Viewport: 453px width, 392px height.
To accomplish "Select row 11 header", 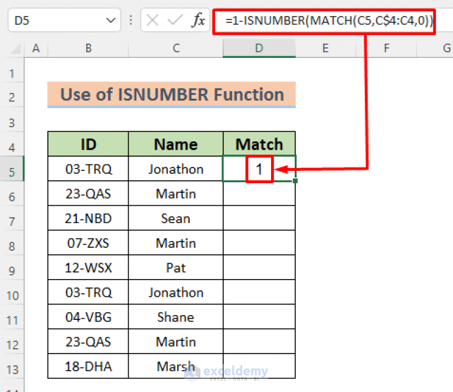I will point(12,317).
